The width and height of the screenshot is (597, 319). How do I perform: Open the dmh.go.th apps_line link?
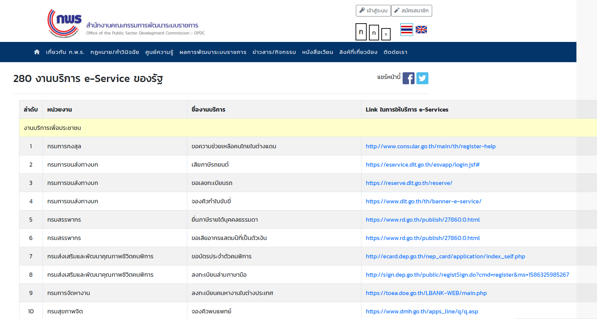pyautogui.click(x=422, y=312)
